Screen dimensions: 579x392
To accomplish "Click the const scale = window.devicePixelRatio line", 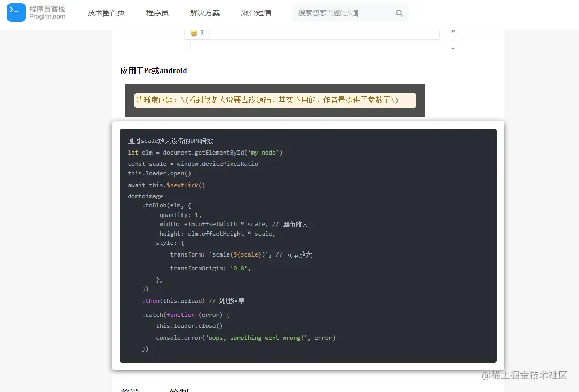I will coord(193,164).
